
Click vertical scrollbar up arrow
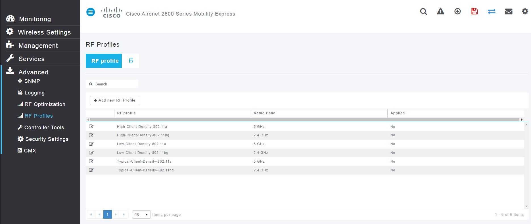tap(526, 125)
